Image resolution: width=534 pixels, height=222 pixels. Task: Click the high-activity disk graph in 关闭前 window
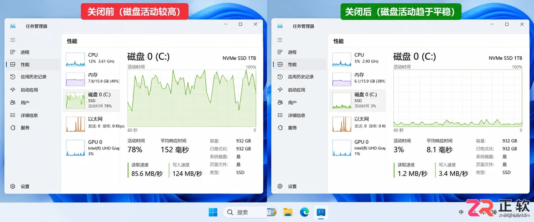point(192,98)
